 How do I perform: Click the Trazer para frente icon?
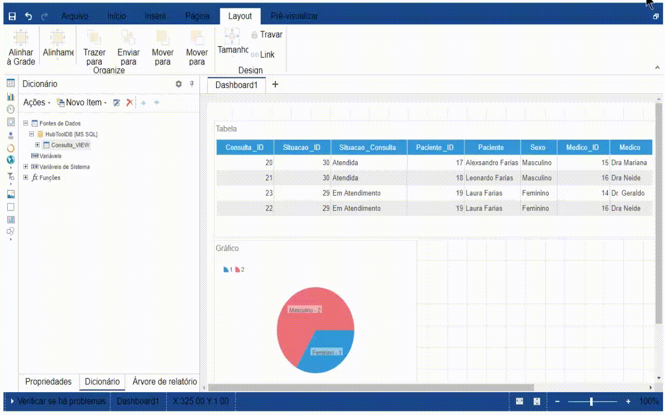pyautogui.click(x=94, y=37)
